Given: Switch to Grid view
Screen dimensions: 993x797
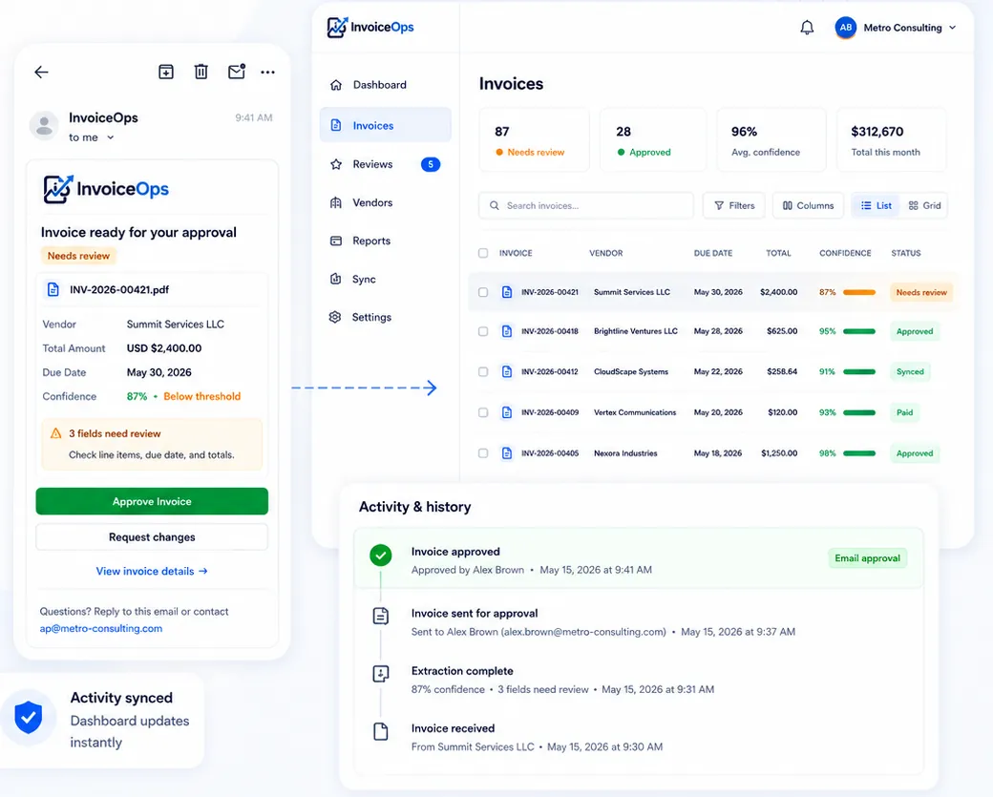Looking at the screenshot, I should 924,206.
